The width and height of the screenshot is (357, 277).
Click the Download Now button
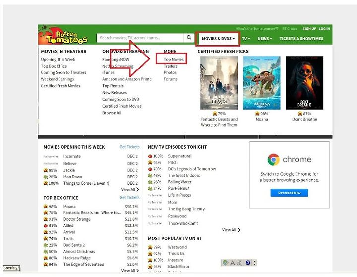289,193
